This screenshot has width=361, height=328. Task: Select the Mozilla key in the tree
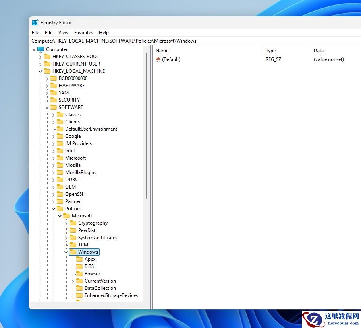click(72, 165)
